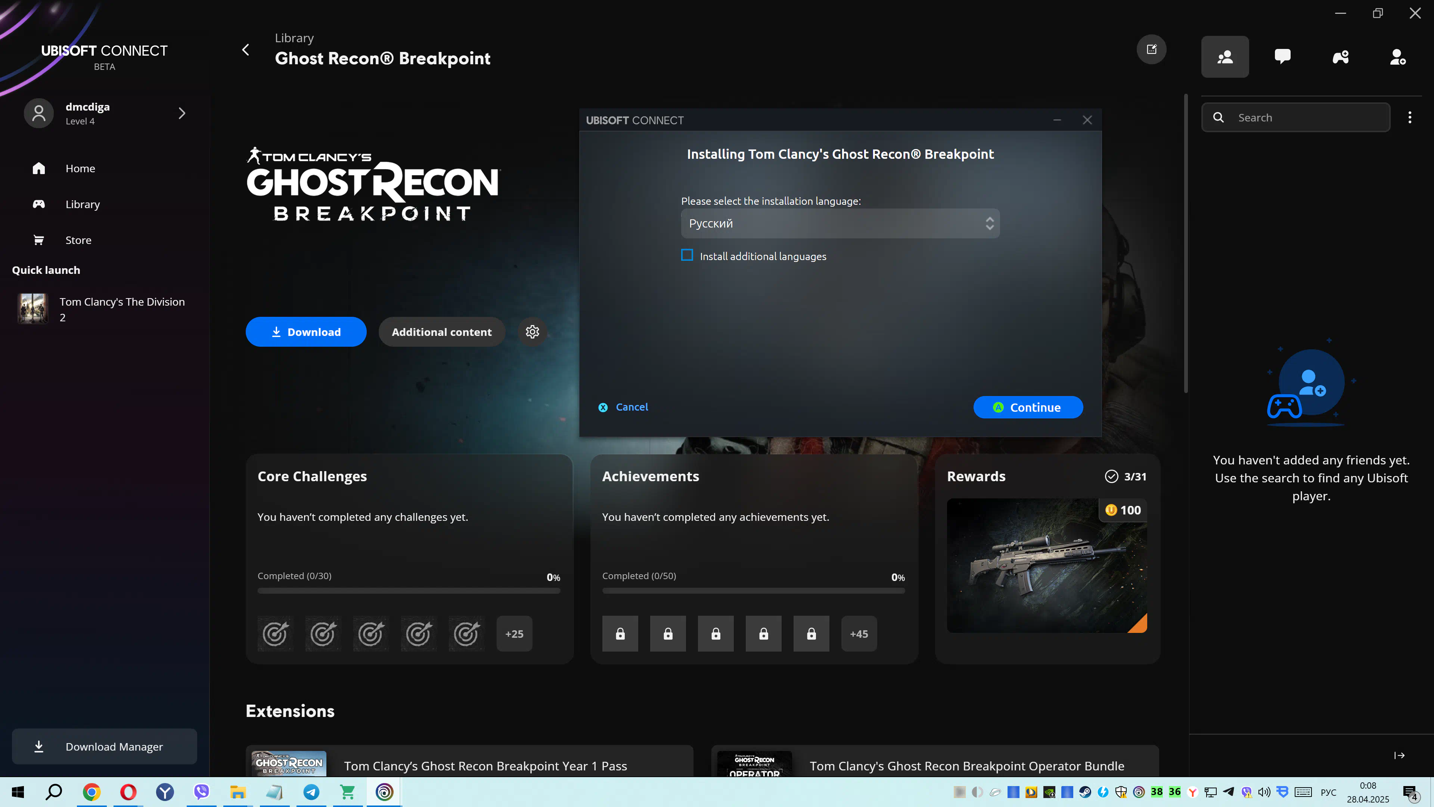Image resolution: width=1434 pixels, height=807 pixels.
Task: Click the +25 more challenges tile
Action: [514, 634]
